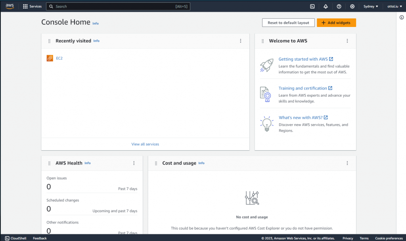406x241 pixels.
Task: Open Cost and usage widget options menu
Action: [347, 163]
